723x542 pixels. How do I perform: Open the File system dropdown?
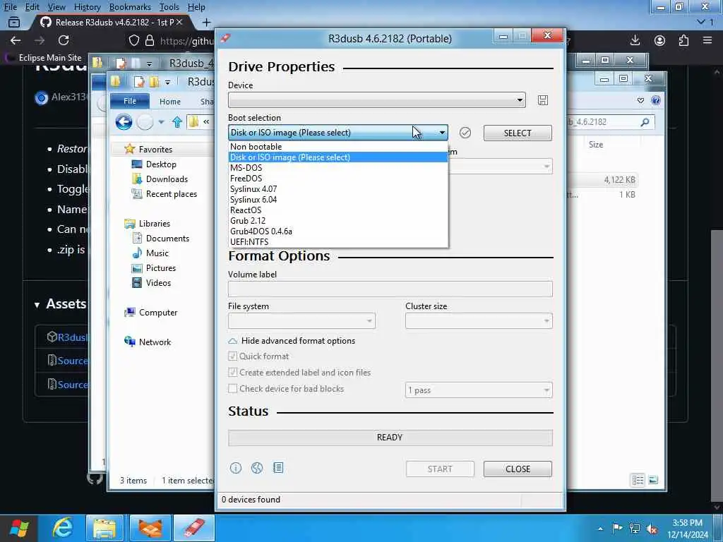301,321
